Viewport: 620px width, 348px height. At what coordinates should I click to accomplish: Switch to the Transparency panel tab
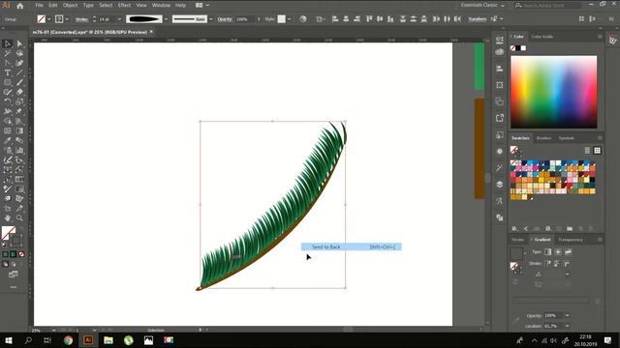[x=571, y=240]
